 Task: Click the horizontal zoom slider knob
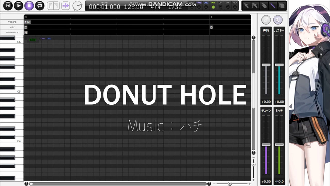tap(230, 184)
